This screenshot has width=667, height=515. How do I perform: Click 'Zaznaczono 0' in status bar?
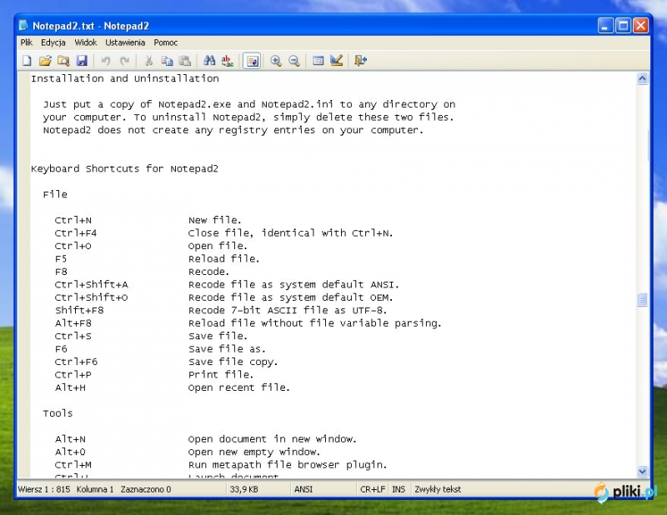point(145,489)
